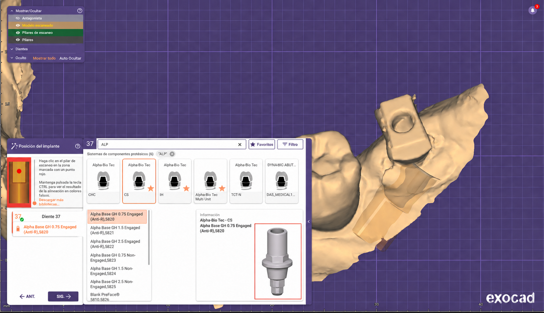
Task: Open the Filtro options
Action: pyautogui.click(x=290, y=144)
